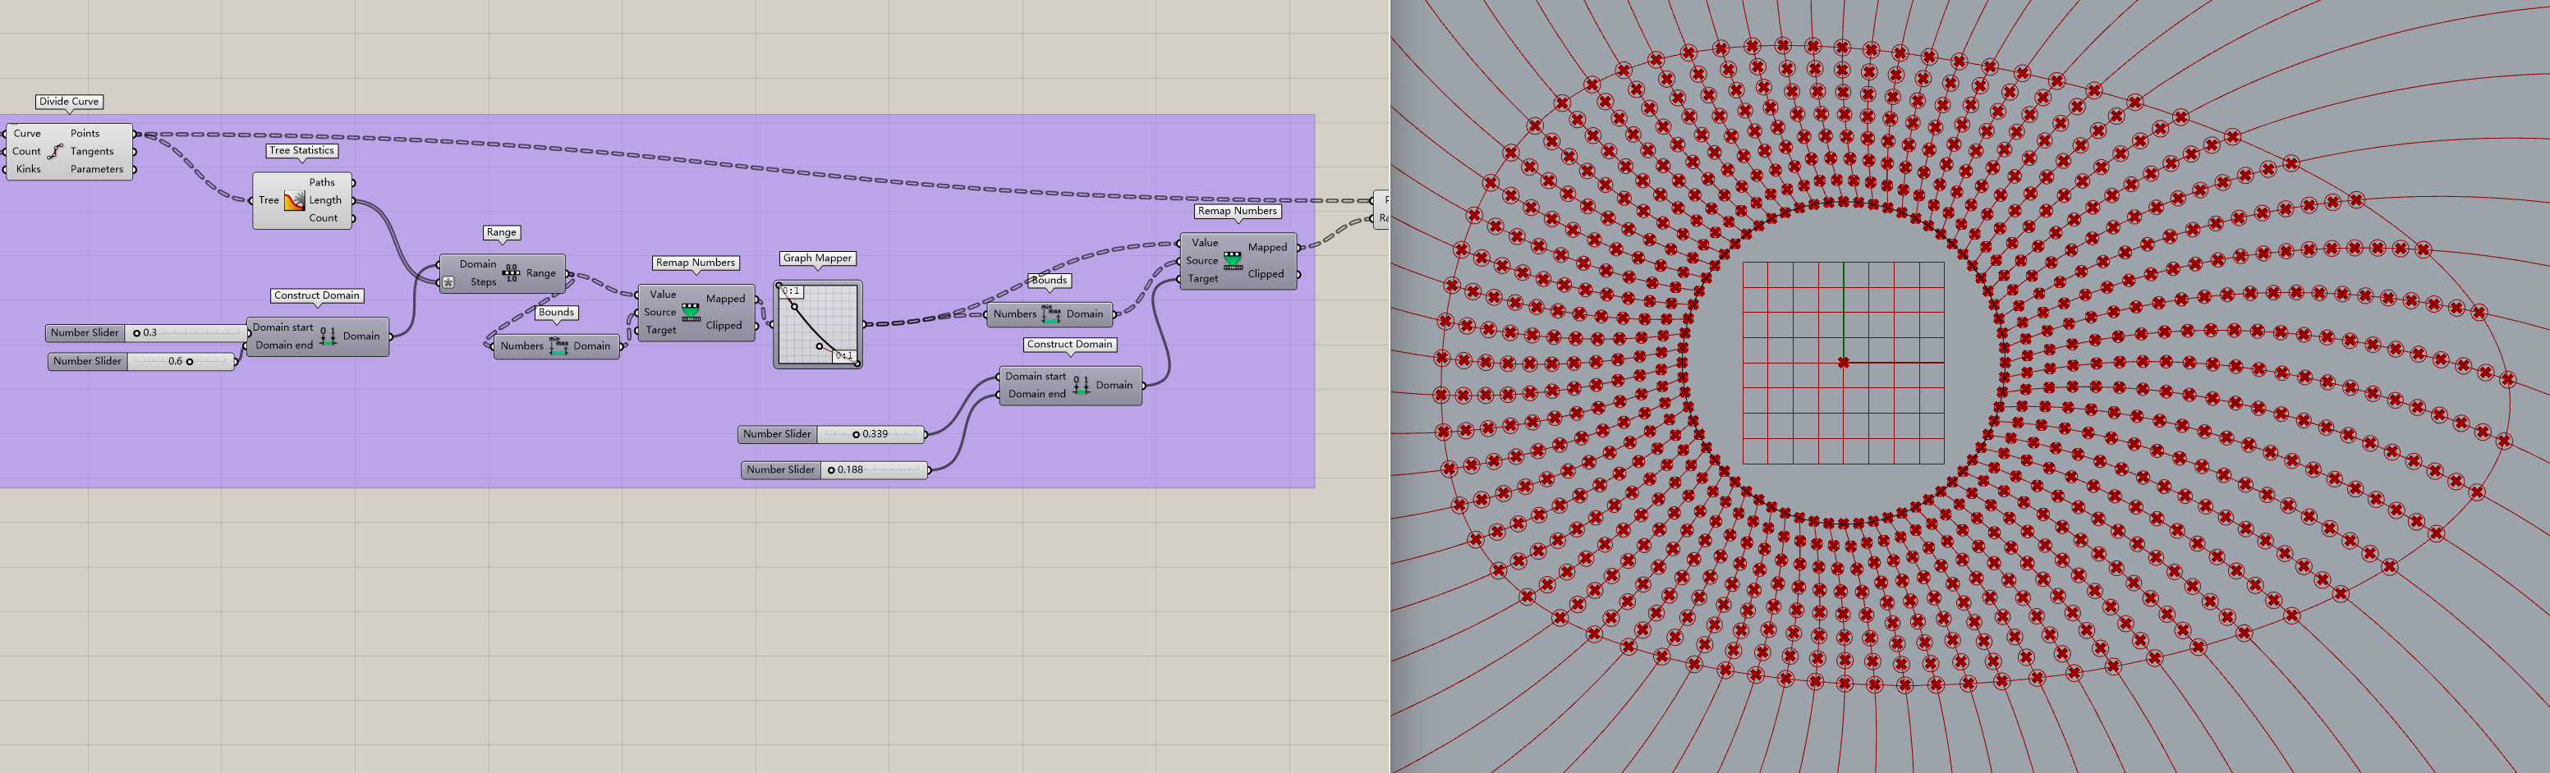This screenshot has height=773, width=2550.
Task: Click the Kinks input on Divide Curve
Action: click(29, 169)
